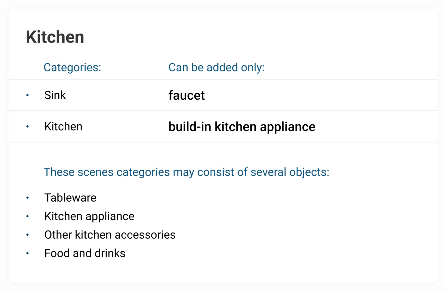Click the bold Kitchen card heading
The height and width of the screenshot is (292, 446).
tap(55, 37)
